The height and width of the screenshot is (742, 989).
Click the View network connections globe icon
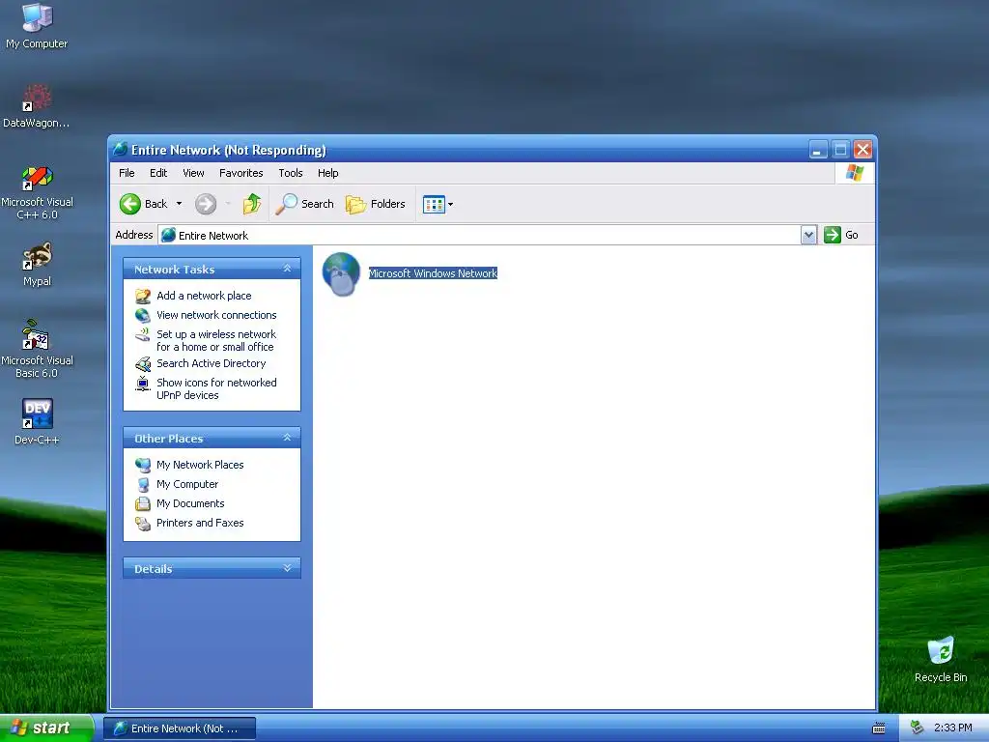[x=143, y=315]
